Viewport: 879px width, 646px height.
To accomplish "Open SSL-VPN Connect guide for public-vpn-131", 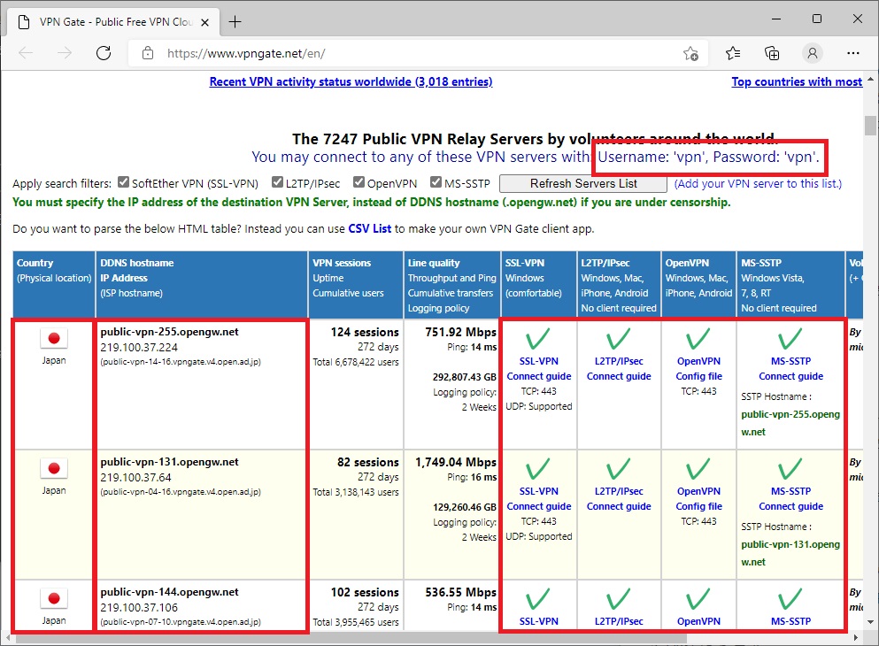I will 539,506.
